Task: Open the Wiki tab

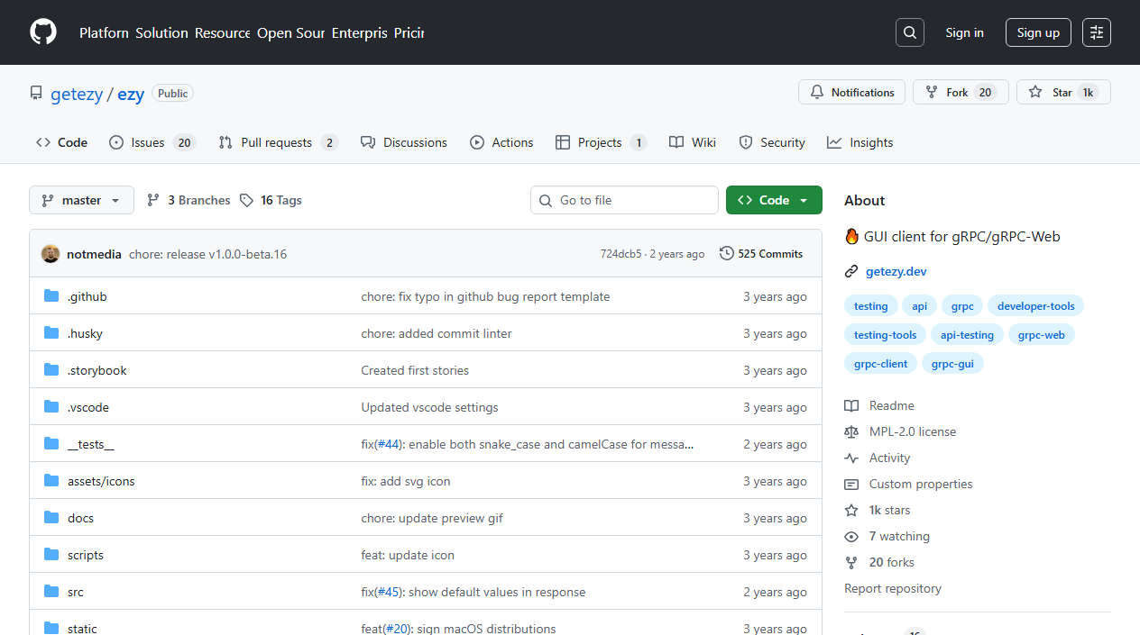Action: [x=693, y=142]
